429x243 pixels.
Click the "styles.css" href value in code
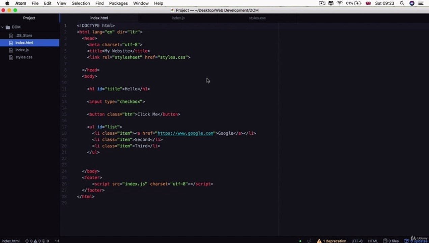coord(173,57)
